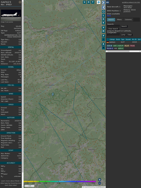
Task: Open the map layer selector icon
Action: pos(99,2)
